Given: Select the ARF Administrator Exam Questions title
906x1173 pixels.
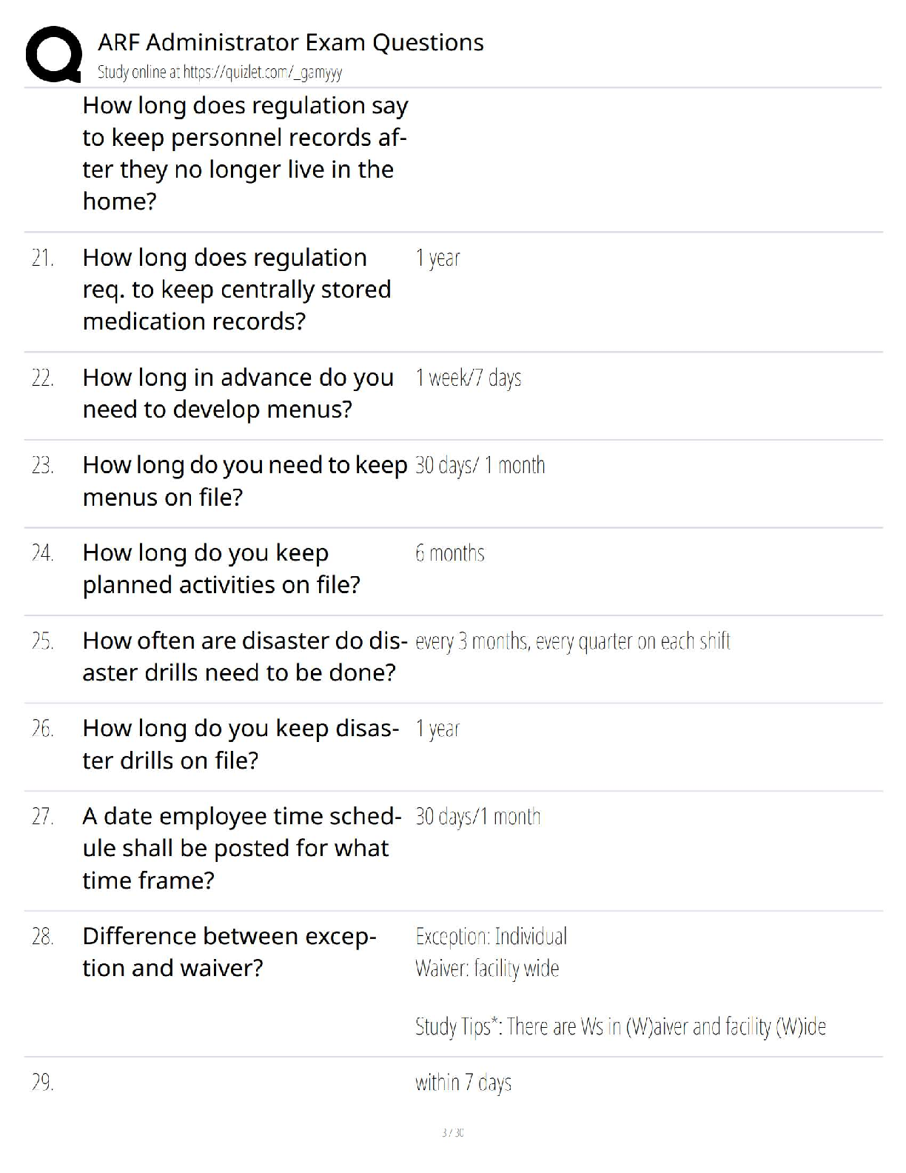Looking at the screenshot, I should (x=291, y=42).
